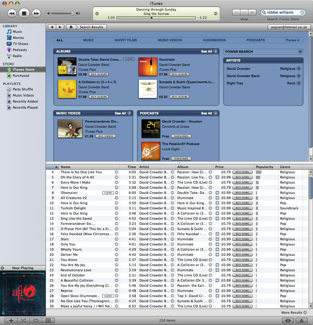Switch to Cover Flow view button

tap(252, 12)
